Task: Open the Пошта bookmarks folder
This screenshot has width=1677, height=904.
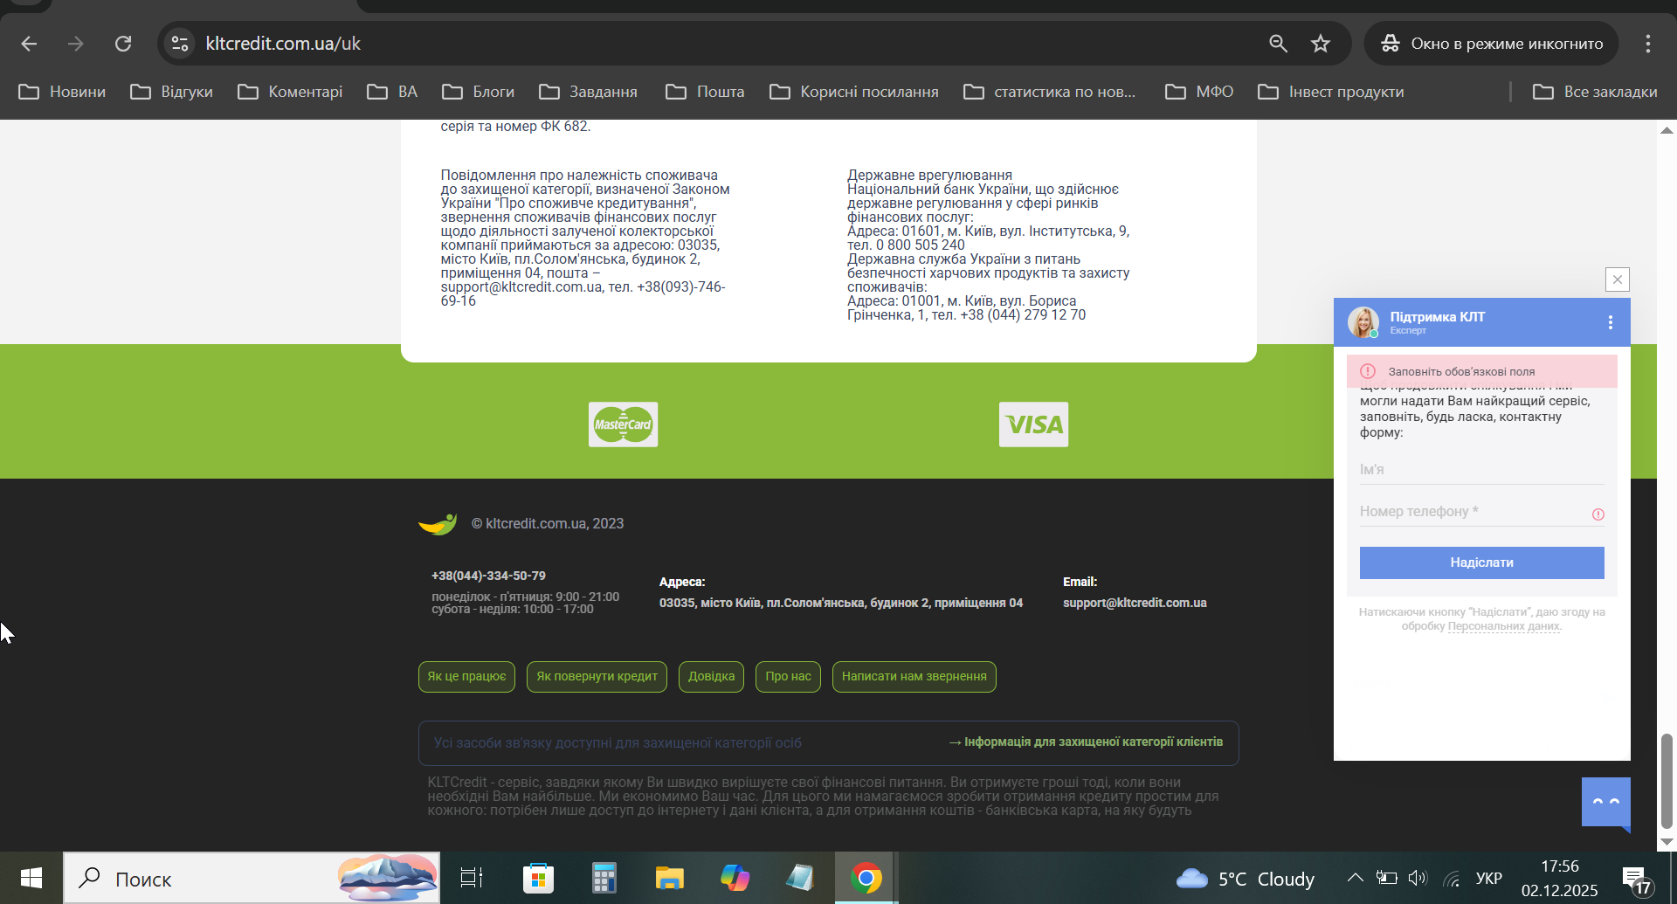Action: coord(705,92)
